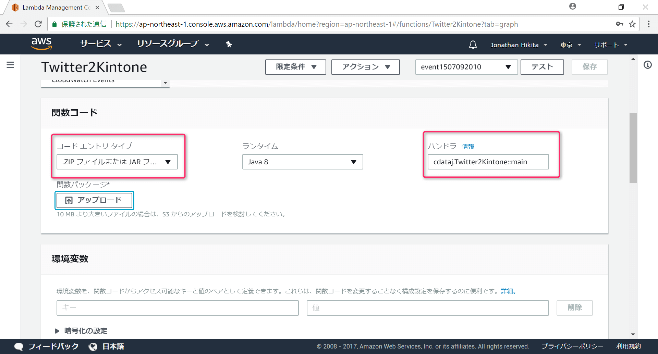
Task: Select test event event1507092010 dropdown
Action: (x=466, y=67)
